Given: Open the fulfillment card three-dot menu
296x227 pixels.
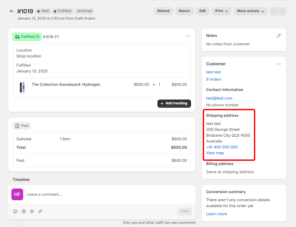Looking at the screenshot, I should 188,36.
